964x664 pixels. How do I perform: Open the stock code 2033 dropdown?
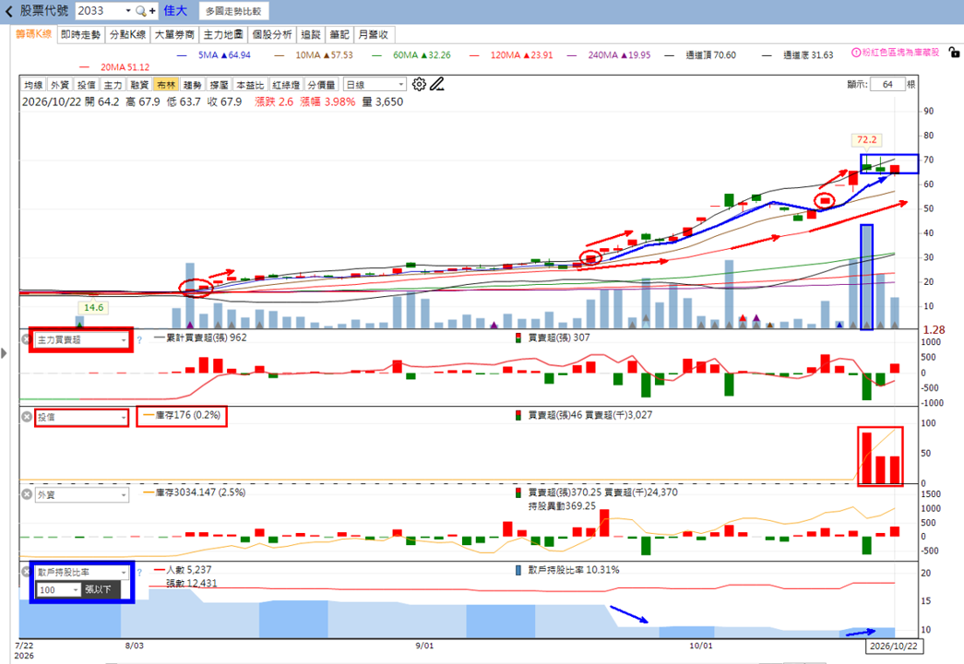[128, 11]
